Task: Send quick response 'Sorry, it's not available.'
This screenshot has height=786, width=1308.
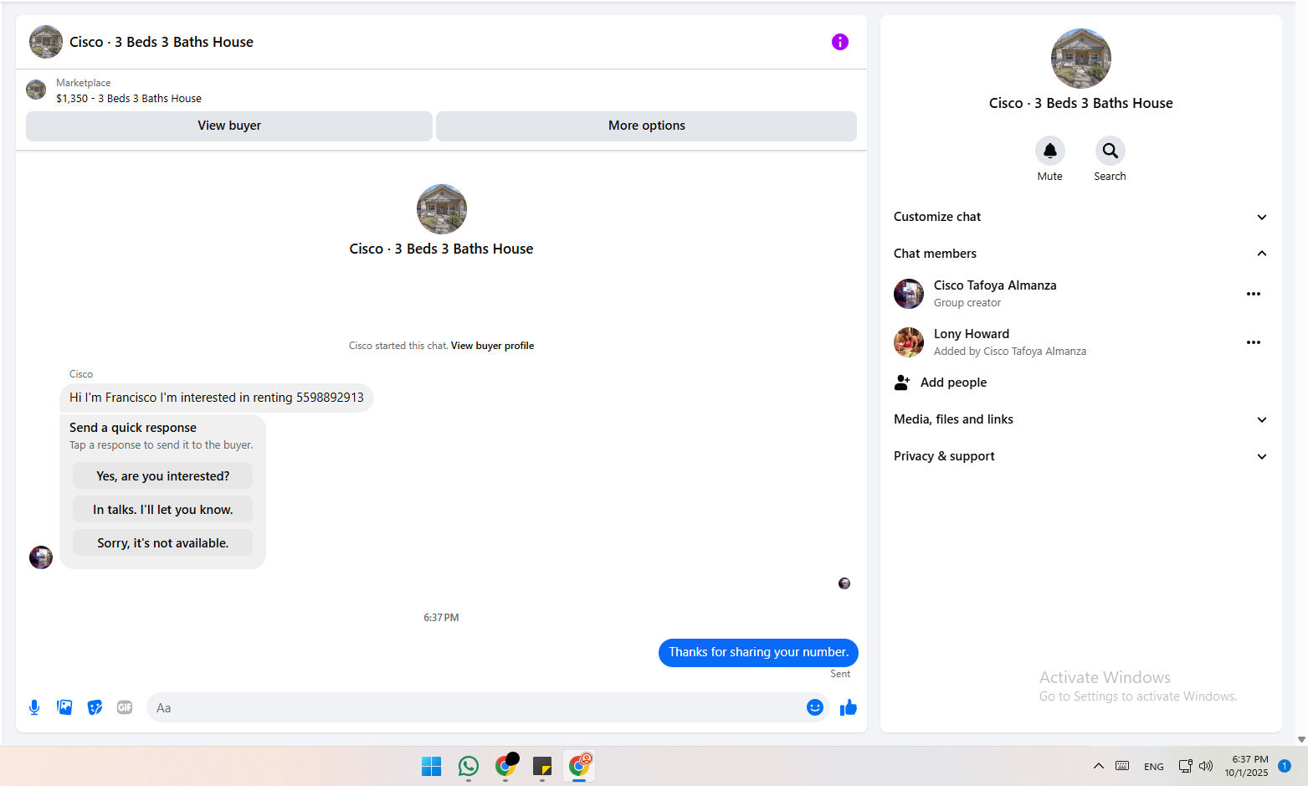Action: 163,543
